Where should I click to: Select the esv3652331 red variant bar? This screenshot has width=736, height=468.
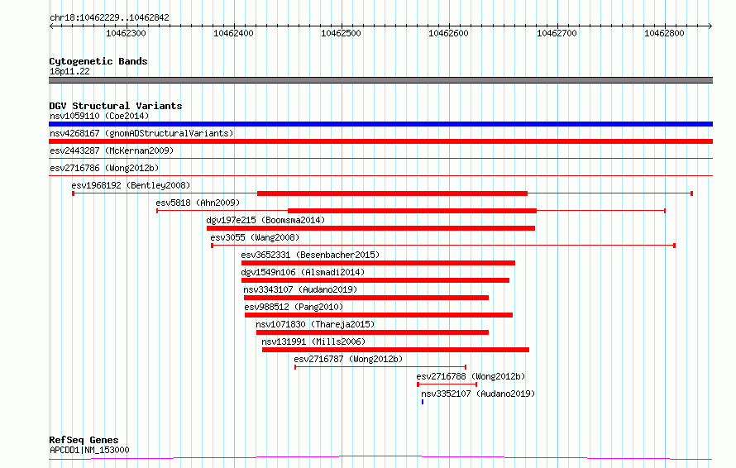(x=378, y=263)
